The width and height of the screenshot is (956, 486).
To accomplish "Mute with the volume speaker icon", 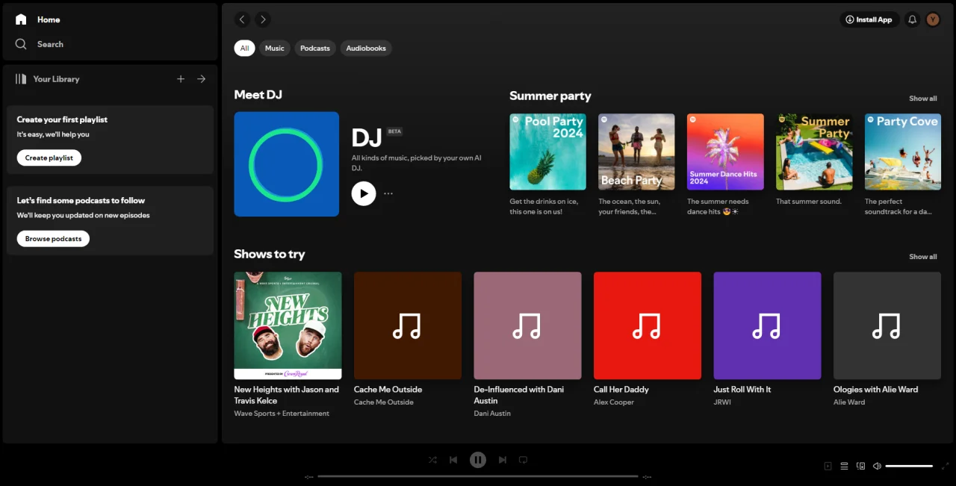I will pyautogui.click(x=877, y=466).
